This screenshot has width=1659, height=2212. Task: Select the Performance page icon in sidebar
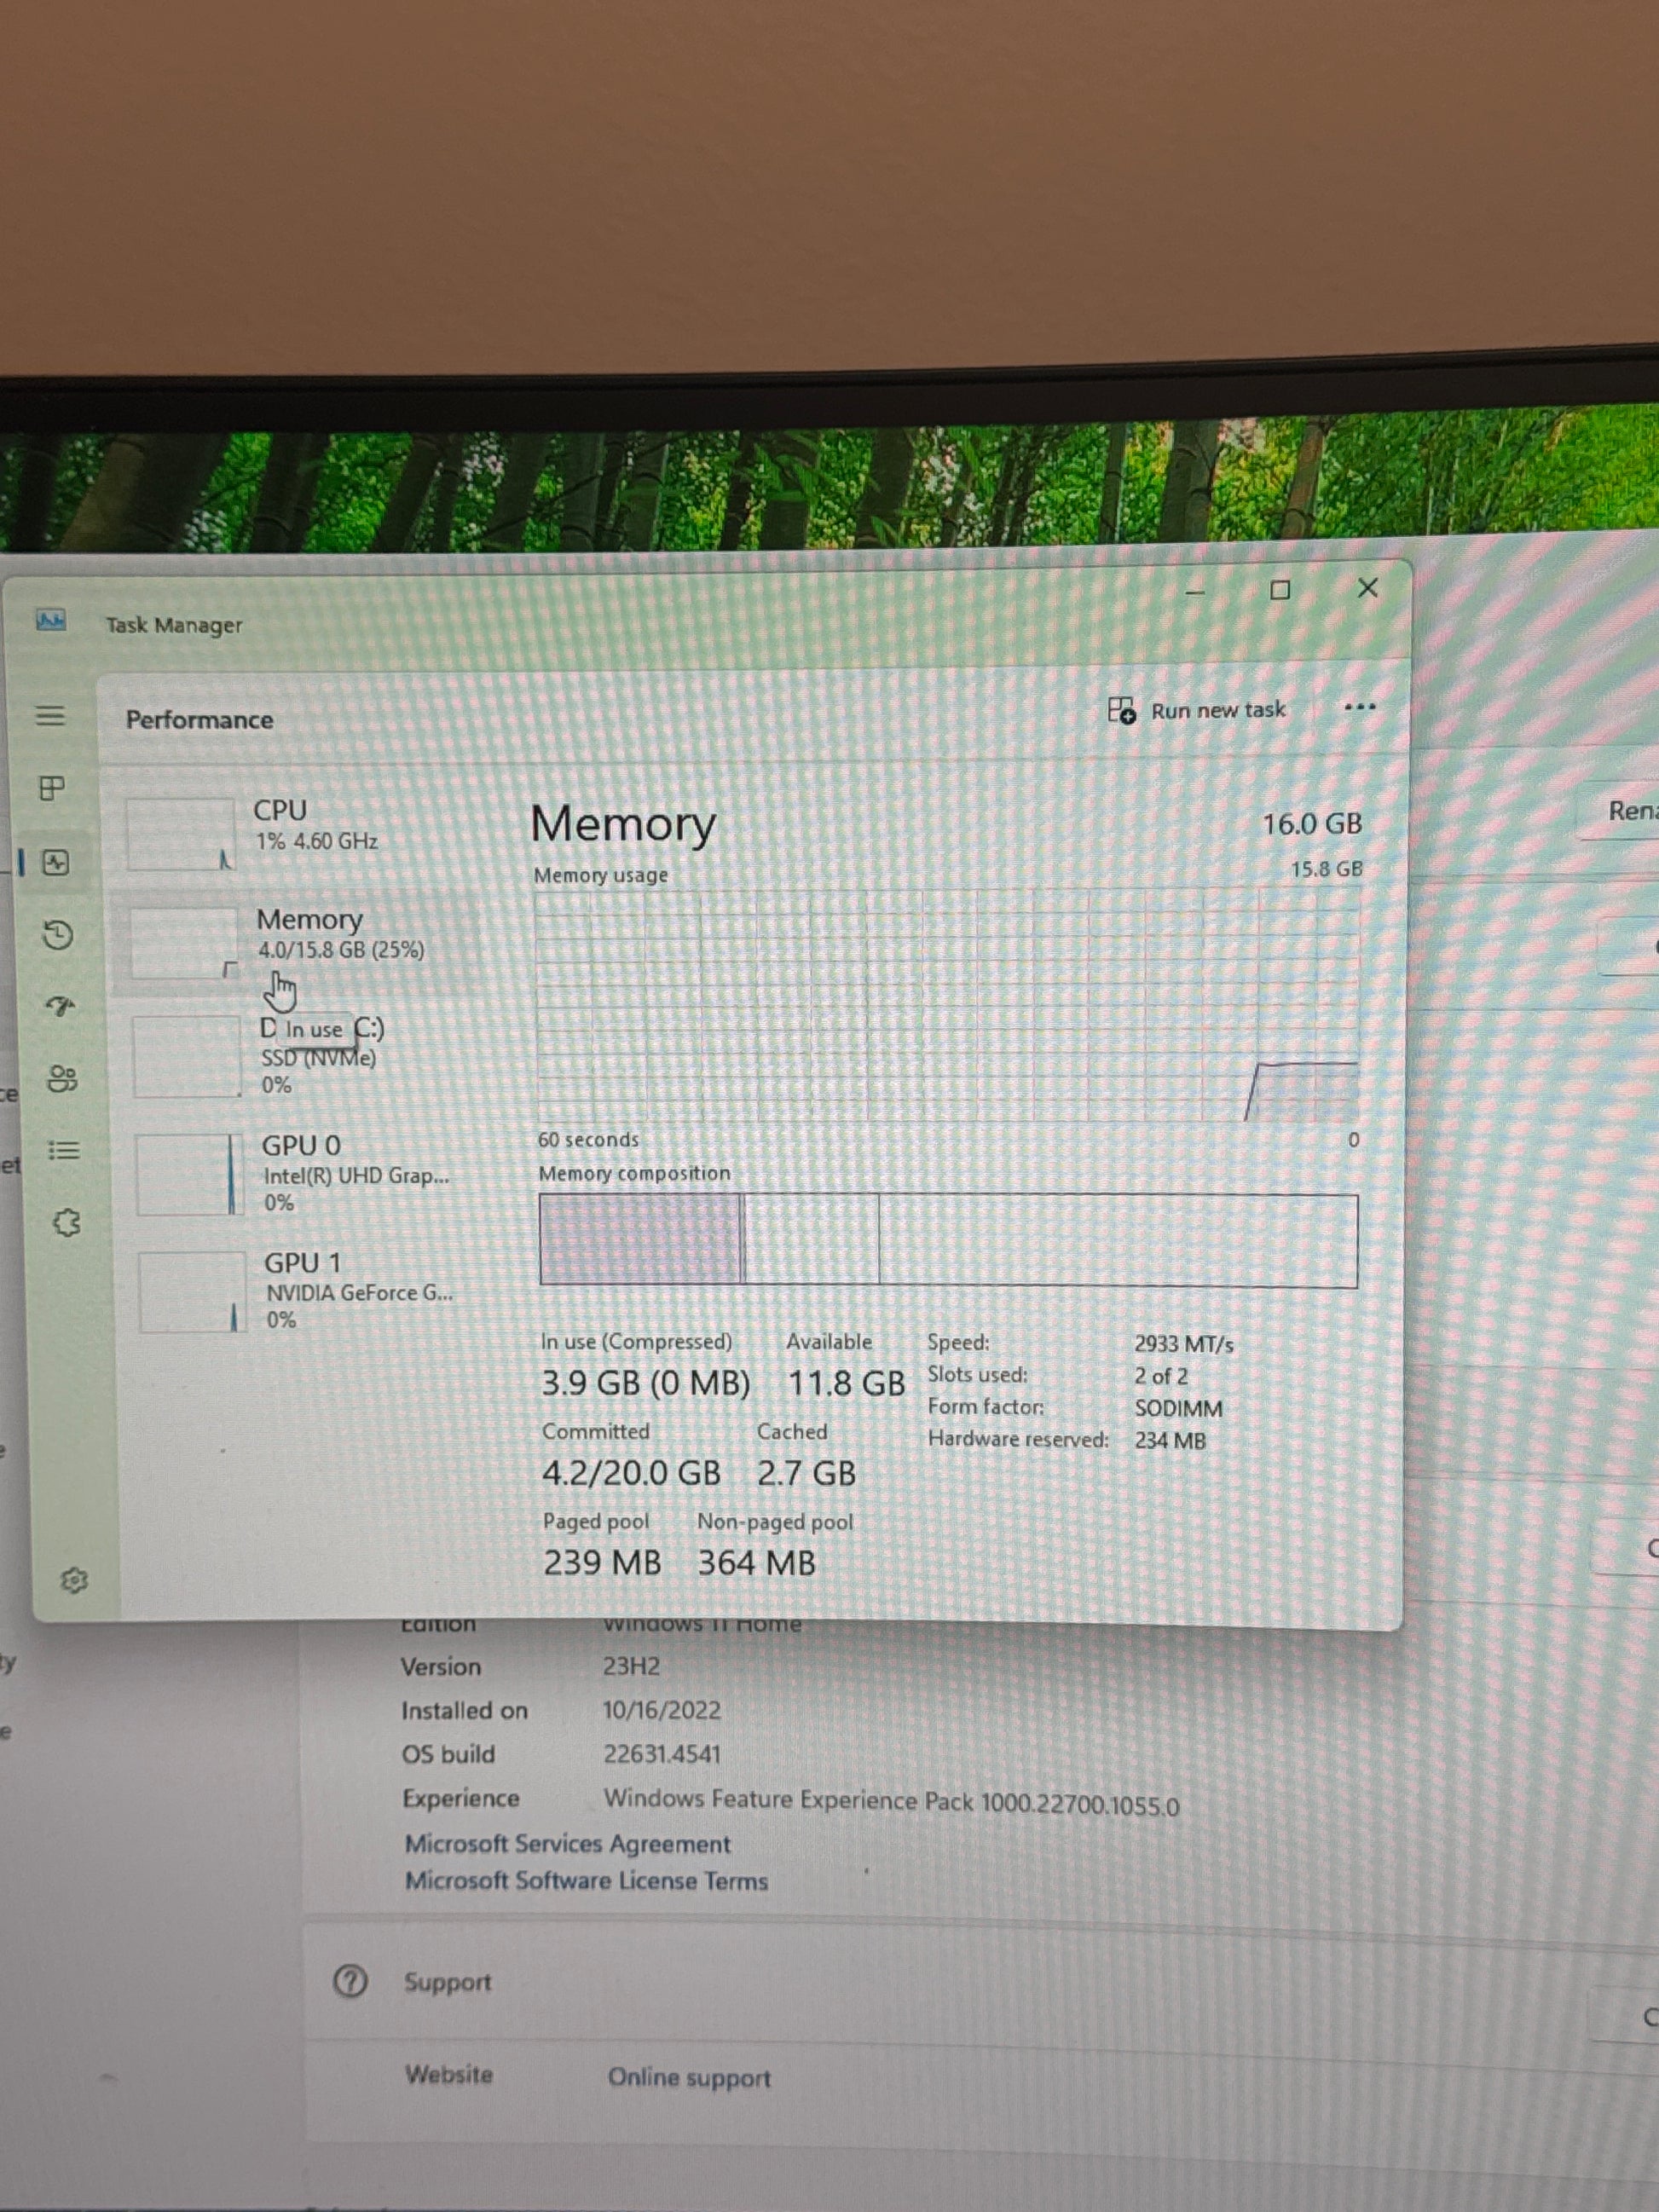(x=56, y=863)
